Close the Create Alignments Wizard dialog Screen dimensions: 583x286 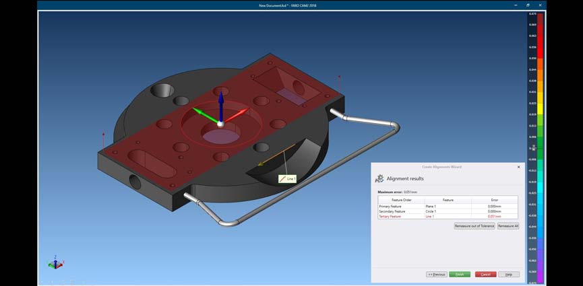(518, 166)
